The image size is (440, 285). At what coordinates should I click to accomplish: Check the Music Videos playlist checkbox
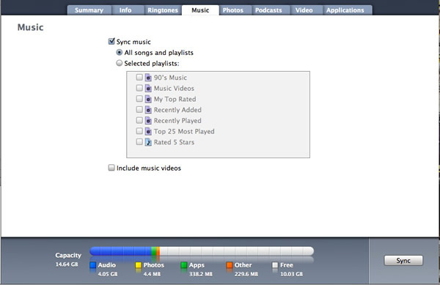click(x=139, y=88)
